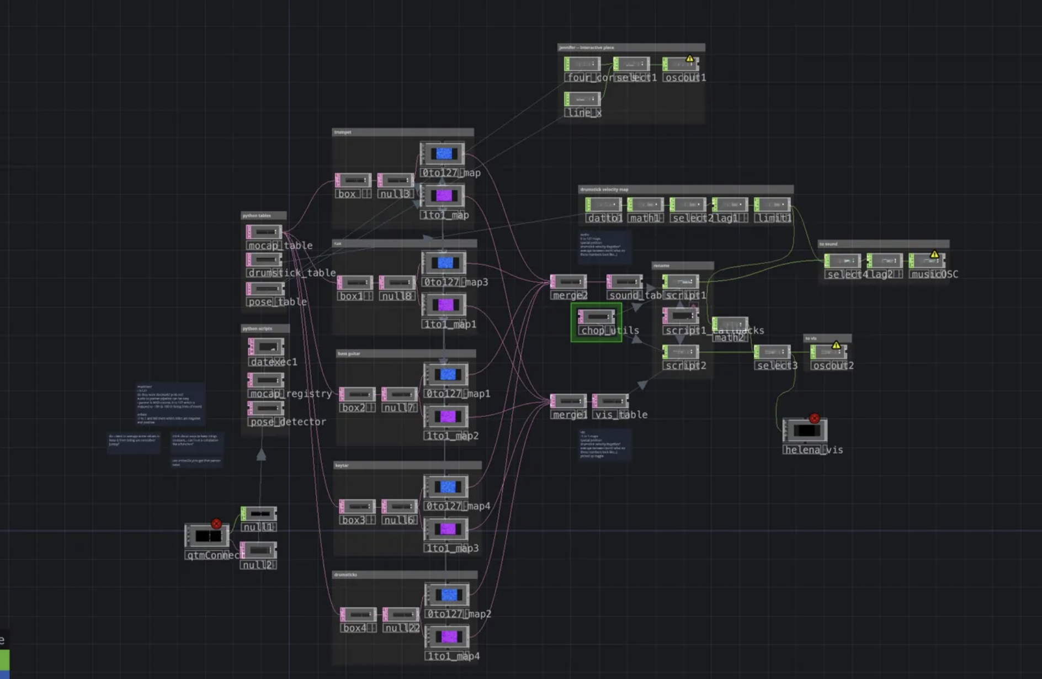The width and height of the screenshot is (1042, 679).
Task: Select the box node in trumpet group
Action: (353, 180)
